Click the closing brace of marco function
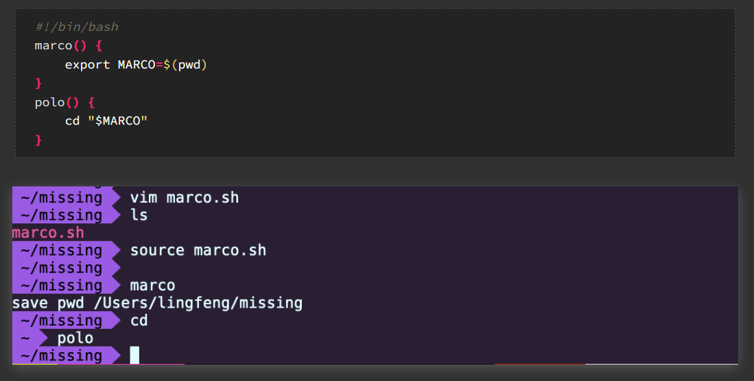 click(38, 84)
